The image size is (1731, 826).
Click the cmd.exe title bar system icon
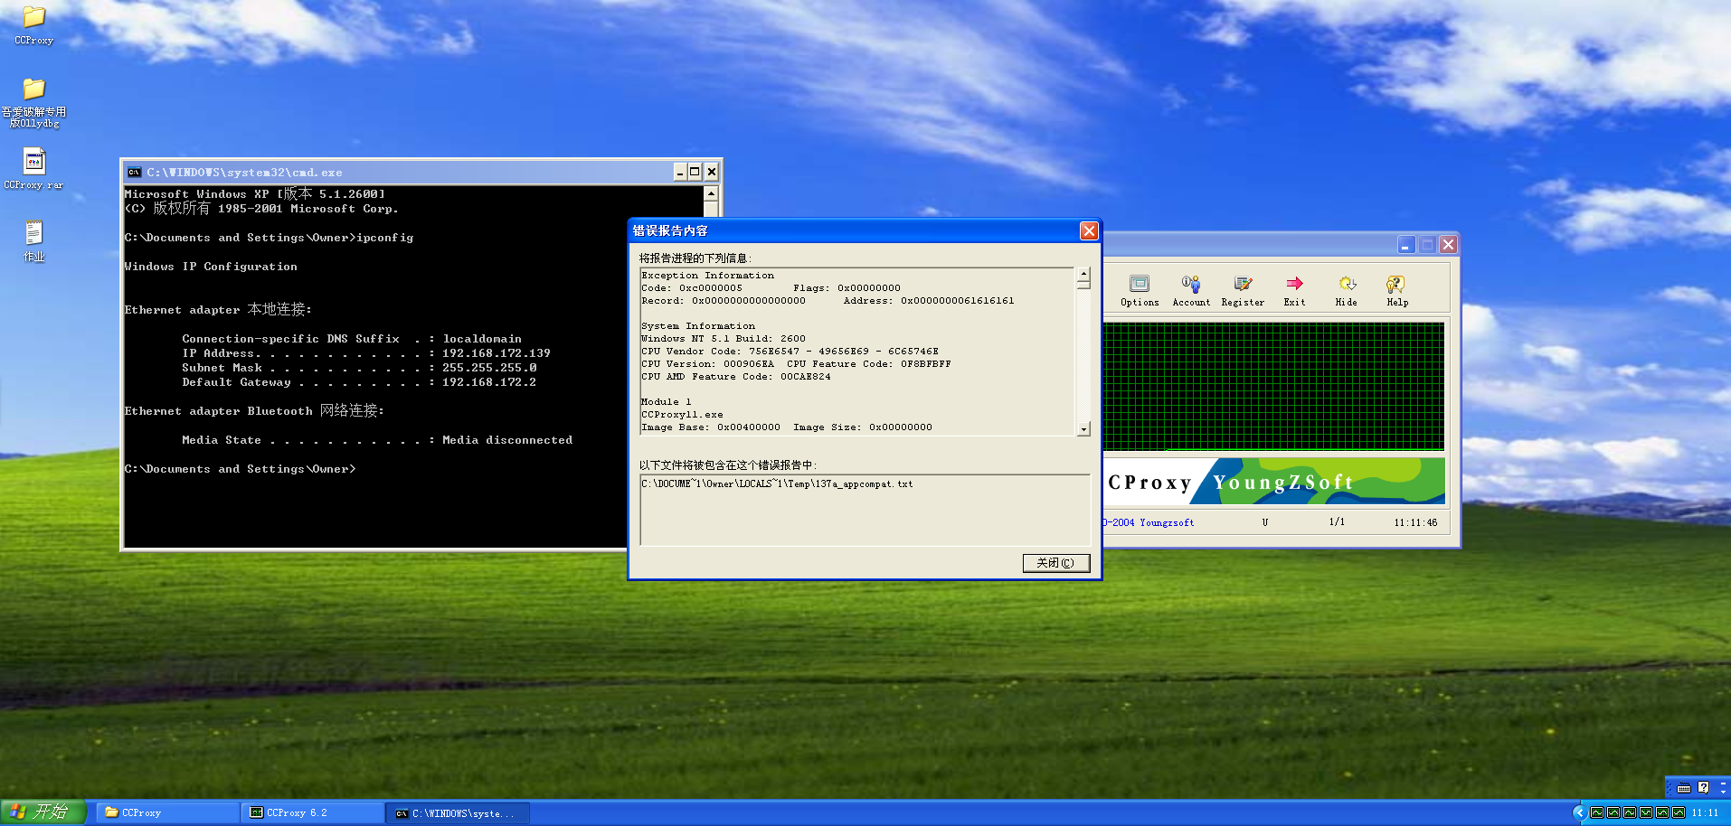click(134, 172)
